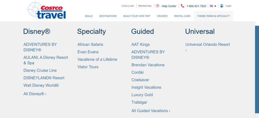Viewport: 259px width, 118px height.
Task: Open the Help Center link
Action: 169,6
